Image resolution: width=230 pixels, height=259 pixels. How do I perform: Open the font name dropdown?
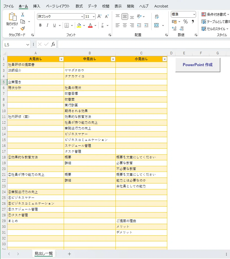(x=82, y=17)
